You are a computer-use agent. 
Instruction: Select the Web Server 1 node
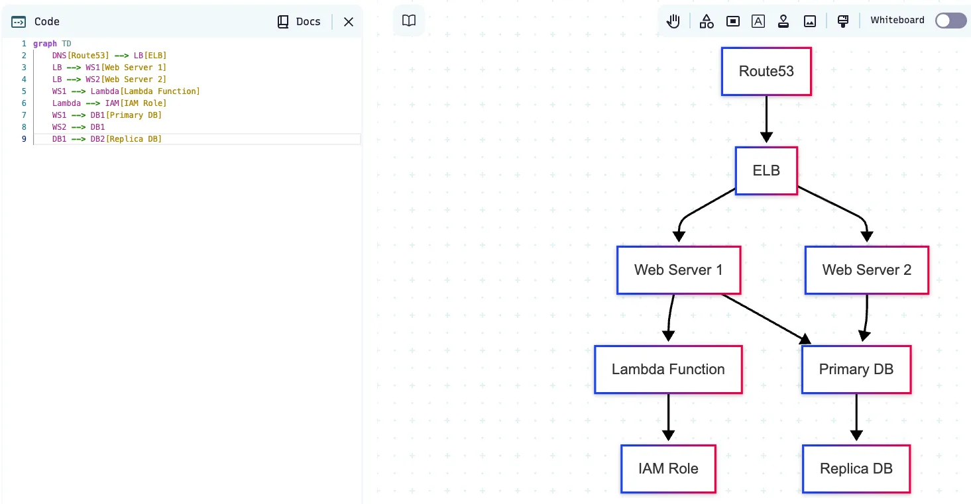pos(678,270)
